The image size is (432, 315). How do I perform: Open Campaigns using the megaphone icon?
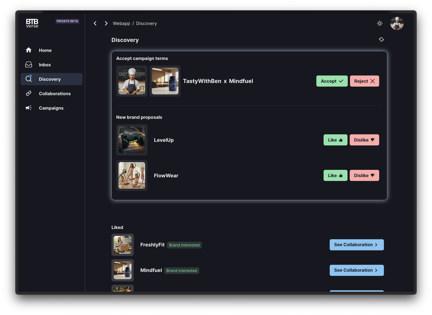tap(29, 108)
